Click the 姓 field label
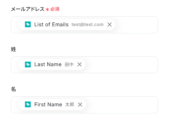This screenshot has height=119, width=182. (14, 49)
